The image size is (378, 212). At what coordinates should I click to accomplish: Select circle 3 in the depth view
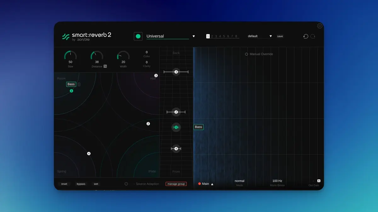pyautogui.click(x=176, y=72)
